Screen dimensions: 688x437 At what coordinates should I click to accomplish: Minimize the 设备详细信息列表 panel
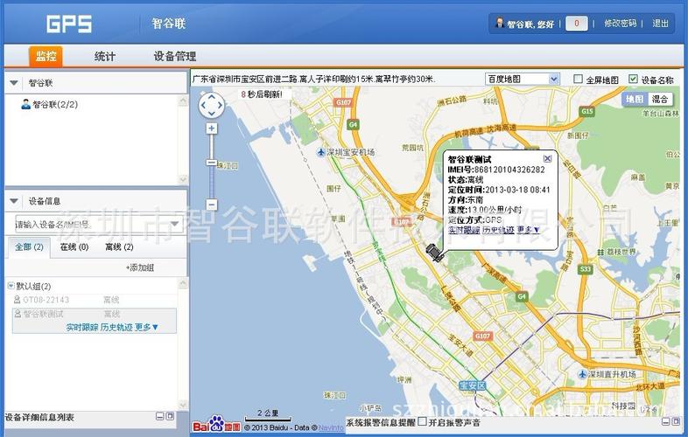pyautogui.click(x=160, y=416)
